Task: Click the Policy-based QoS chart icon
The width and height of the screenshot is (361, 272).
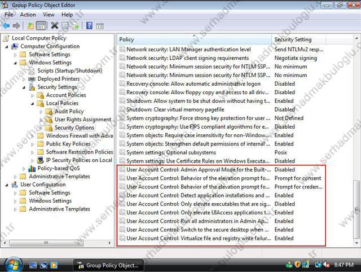Action: tap(32, 169)
